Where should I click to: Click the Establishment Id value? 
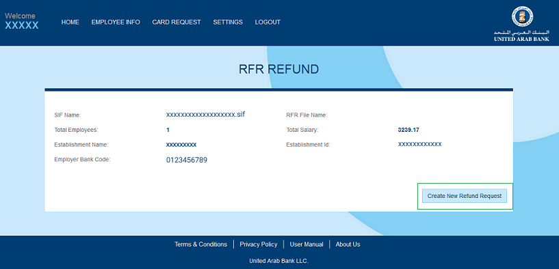pyautogui.click(x=420, y=144)
